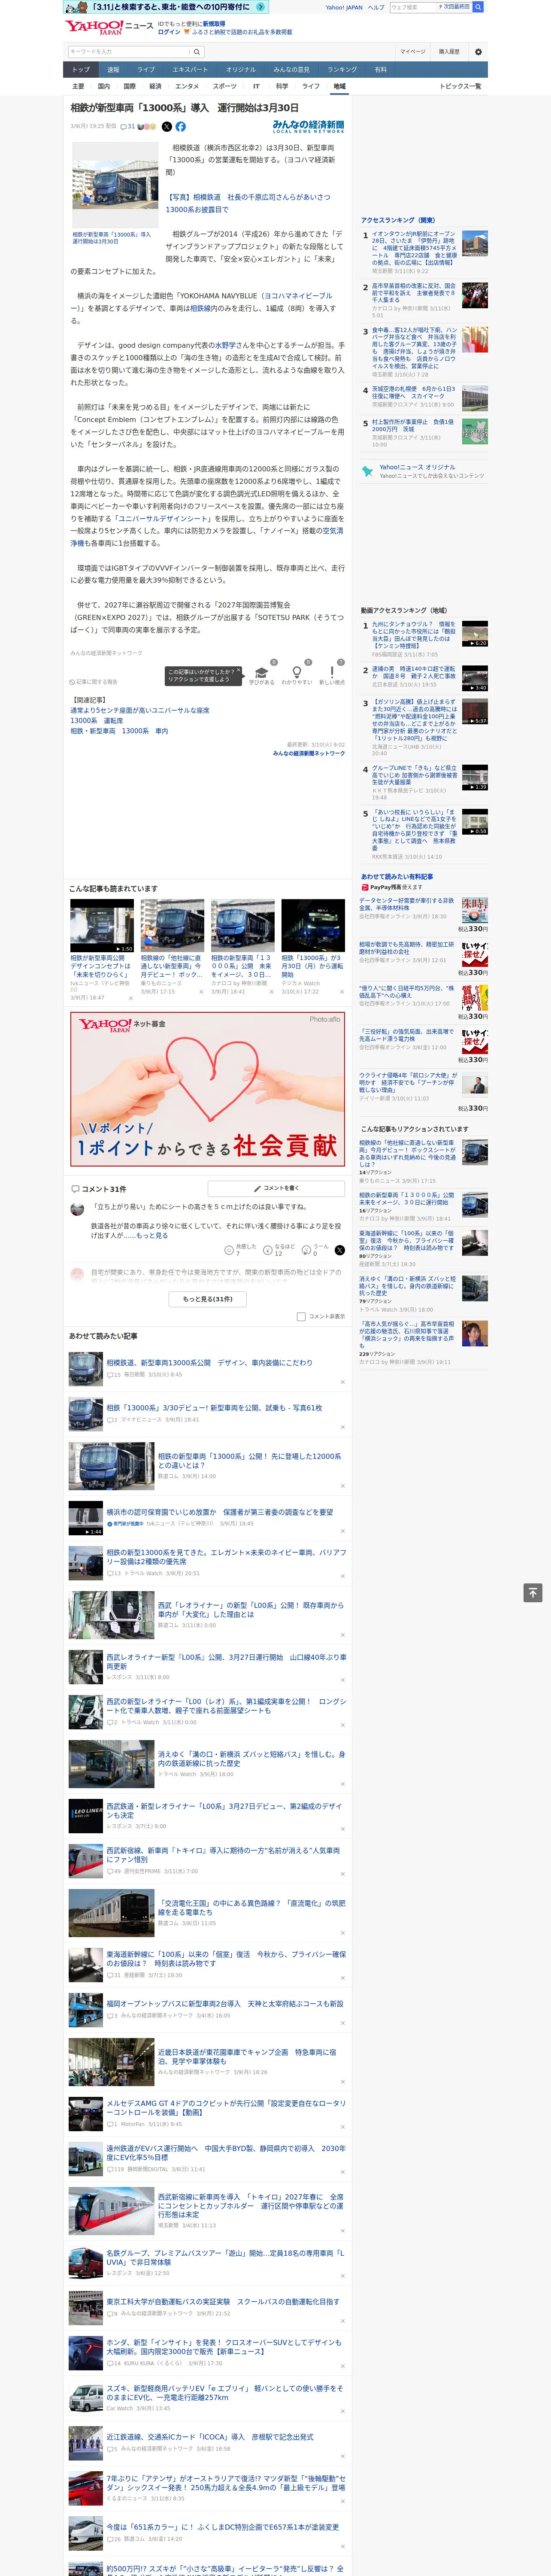This screenshot has height=2576, width=551.
Task: Open paid article データセンター好需要が牽引
Action: (x=406, y=904)
